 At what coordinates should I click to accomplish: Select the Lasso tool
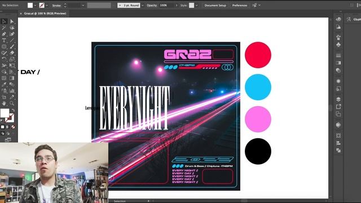(12, 28)
